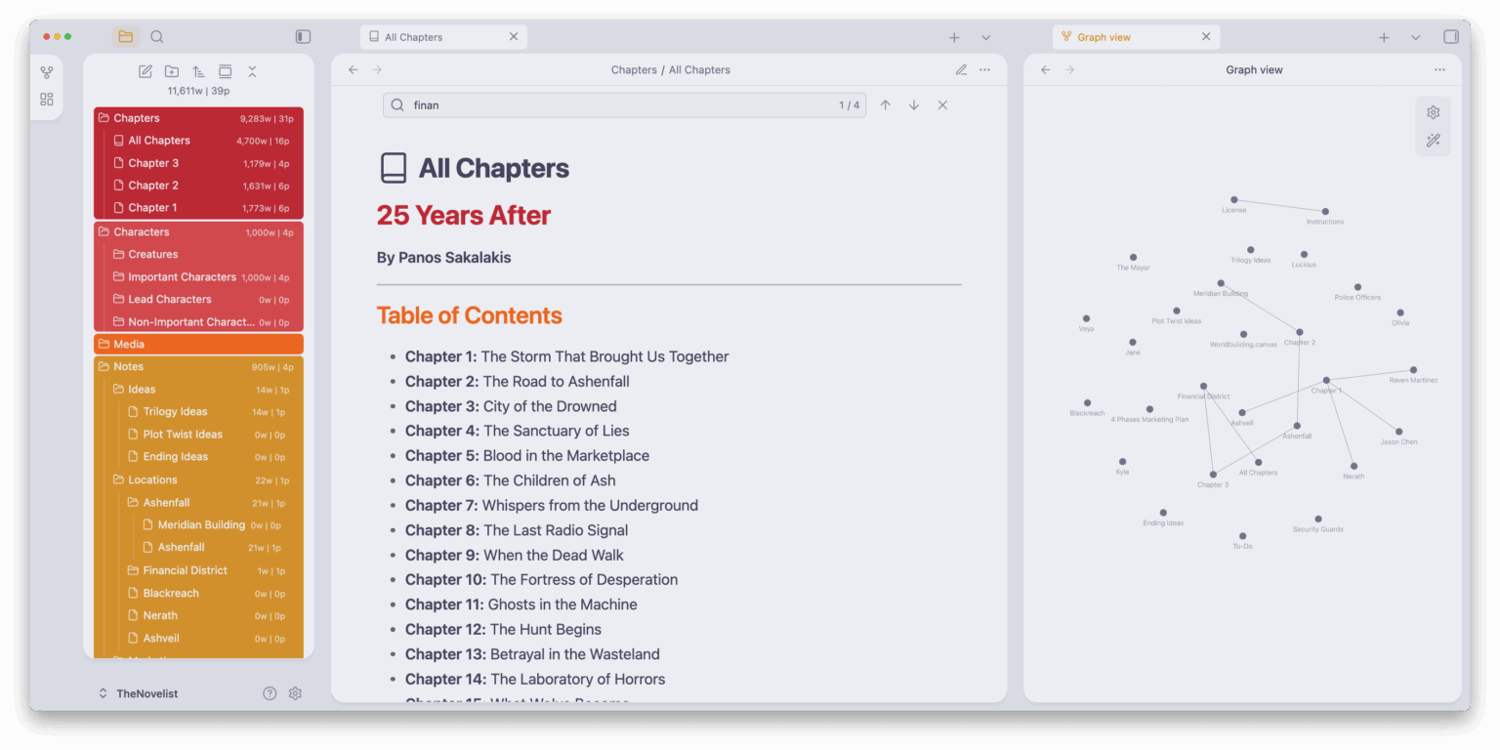
Task: Create a new note using the compose icon
Action: point(145,71)
